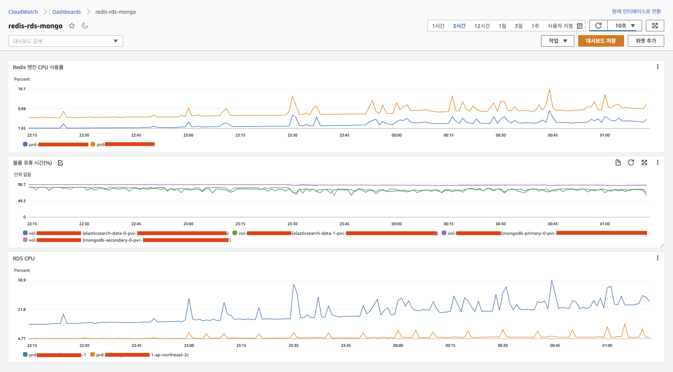Select the 1시간 time range
The width and height of the screenshot is (673, 372).
click(438, 26)
